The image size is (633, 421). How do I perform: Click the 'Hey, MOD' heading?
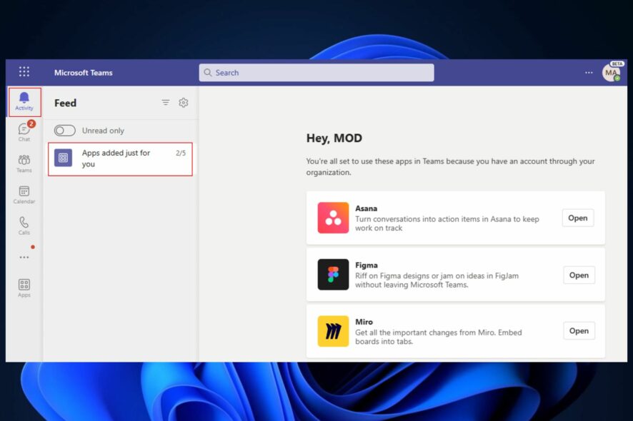334,138
